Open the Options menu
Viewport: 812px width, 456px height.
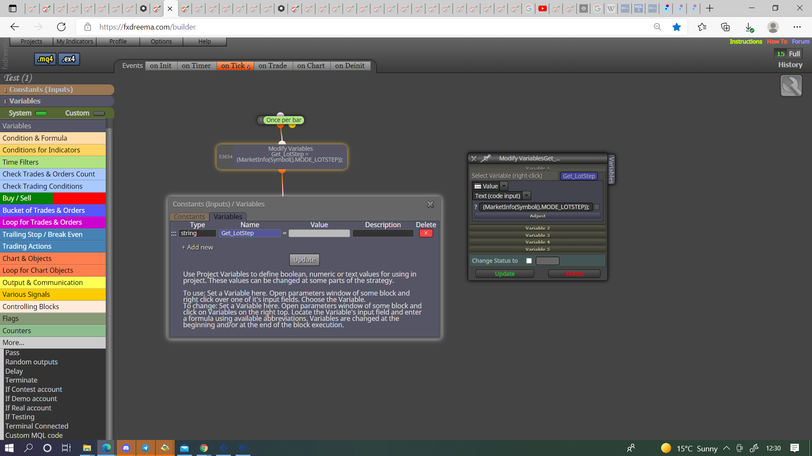point(161,41)
